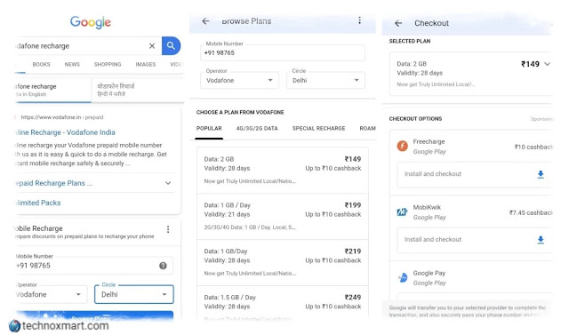
Task: Click 'CHECKOUT OPTIONS' heading
Action: coord(415,119)
